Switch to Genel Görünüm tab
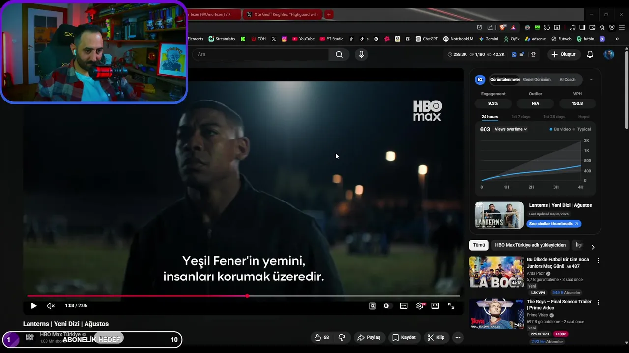The height and width of the screenshot is (353, 629). [537, 79]
